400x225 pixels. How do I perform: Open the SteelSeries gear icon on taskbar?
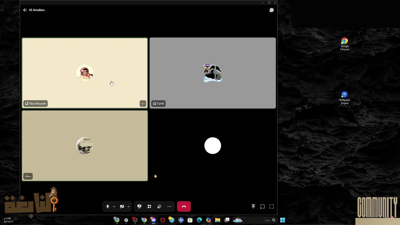[126, 220]
